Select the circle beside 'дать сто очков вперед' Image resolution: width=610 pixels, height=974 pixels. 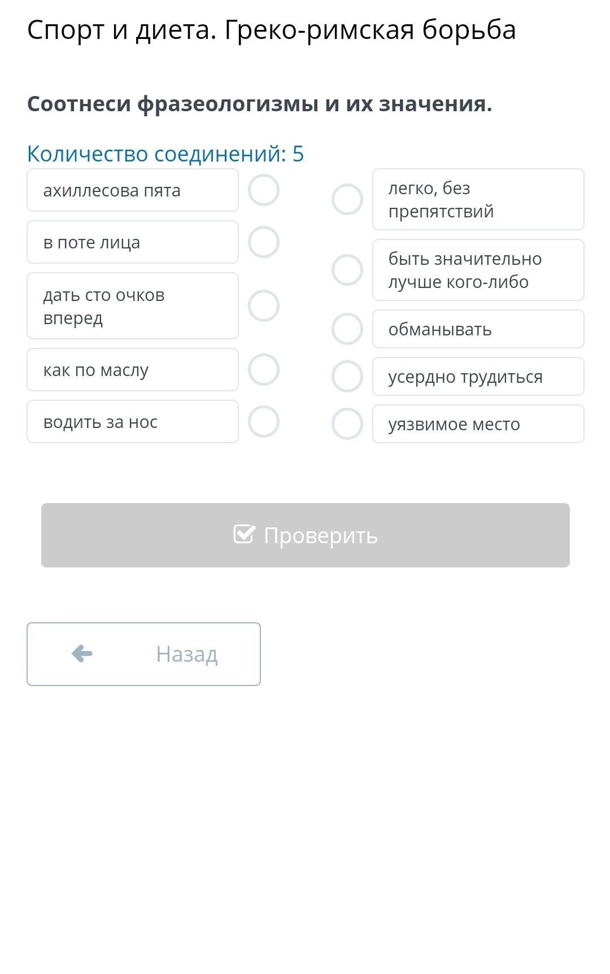click(x=264, y=306)
